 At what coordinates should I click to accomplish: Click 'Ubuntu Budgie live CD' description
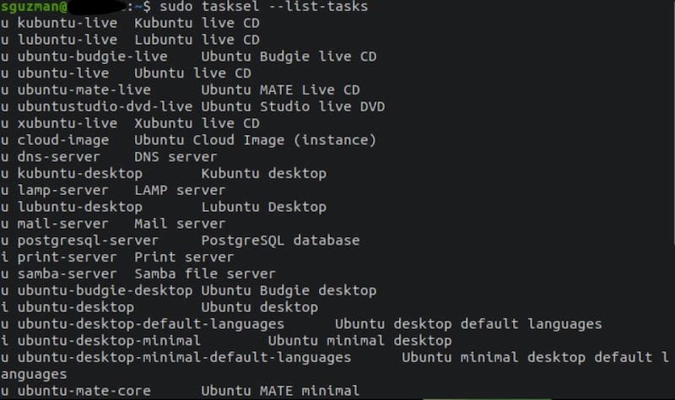pyautogui.click(x=289, y=57)
